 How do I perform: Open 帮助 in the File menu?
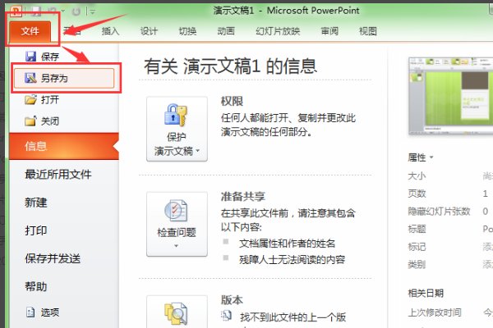point(36,286)
